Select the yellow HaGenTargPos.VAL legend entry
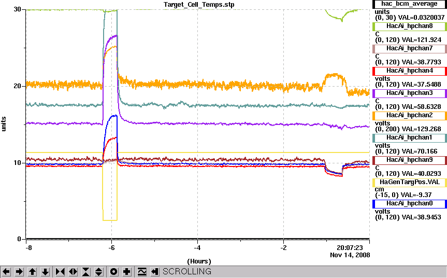Screen dimensions: 447x278 (409, 183)
